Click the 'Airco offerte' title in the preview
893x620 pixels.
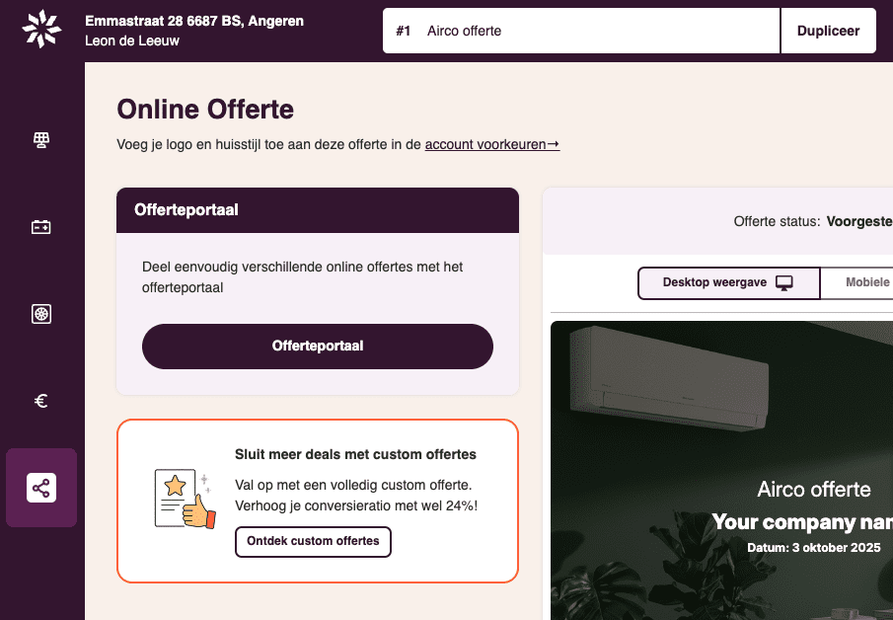[x=814, y=489]
